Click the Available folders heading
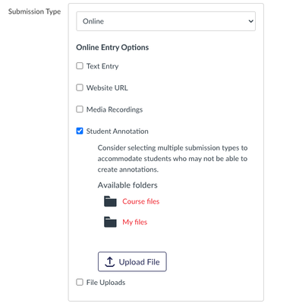The height and width of the screenshot is (304, 299). coord(127,185)
